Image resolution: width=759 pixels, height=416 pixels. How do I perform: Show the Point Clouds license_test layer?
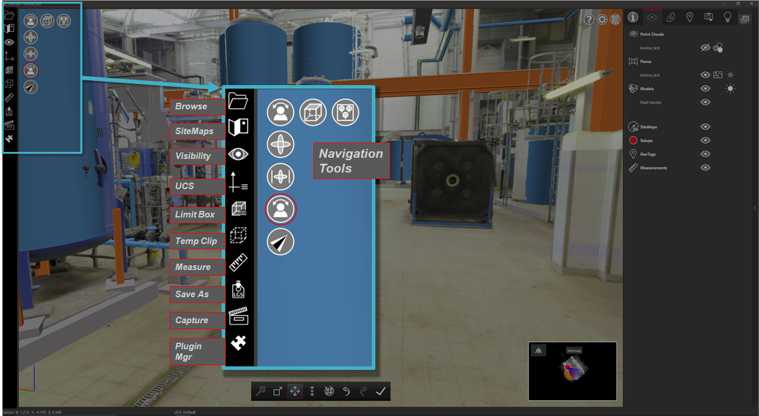[x=705, y=48]
